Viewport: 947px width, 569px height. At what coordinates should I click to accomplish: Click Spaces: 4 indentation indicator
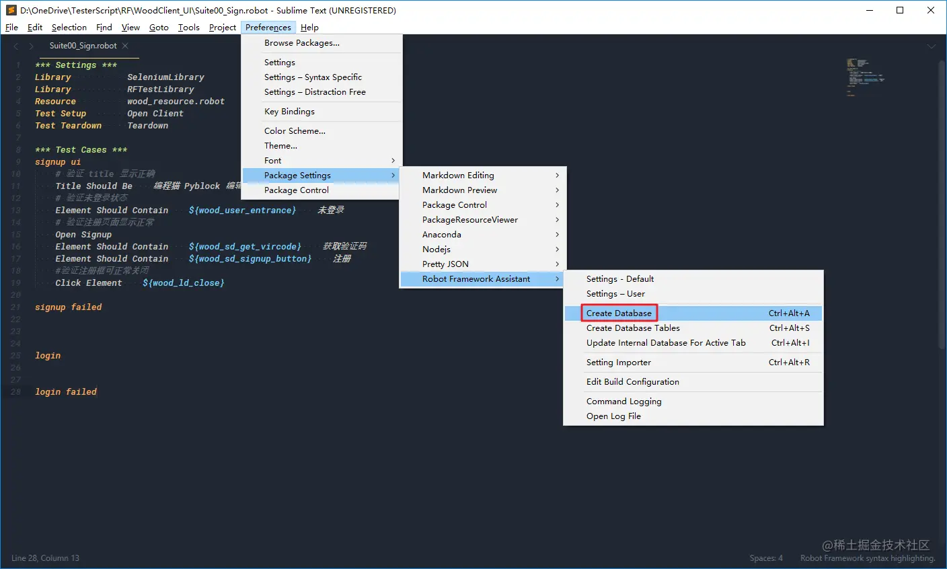(766, 558)
